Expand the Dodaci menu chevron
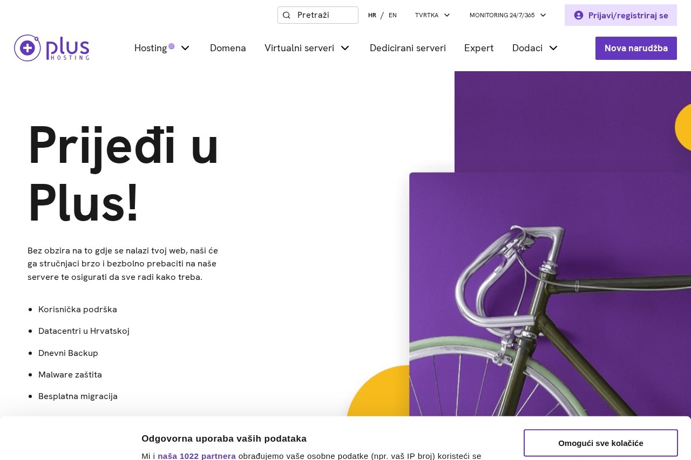This screenshot has height=460, width=691. tap(553, 48)
